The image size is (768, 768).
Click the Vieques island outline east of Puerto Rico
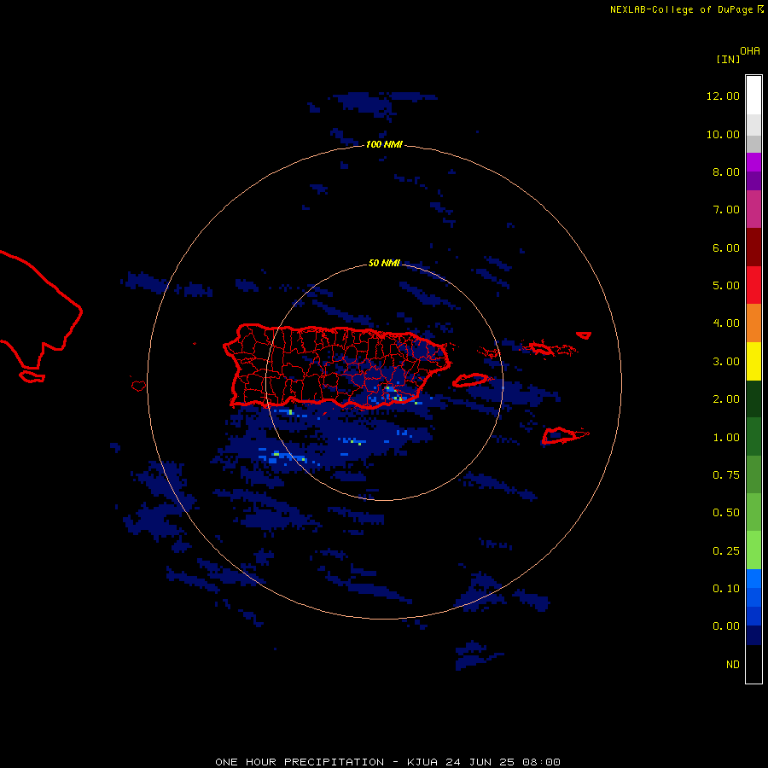(470, 380)
